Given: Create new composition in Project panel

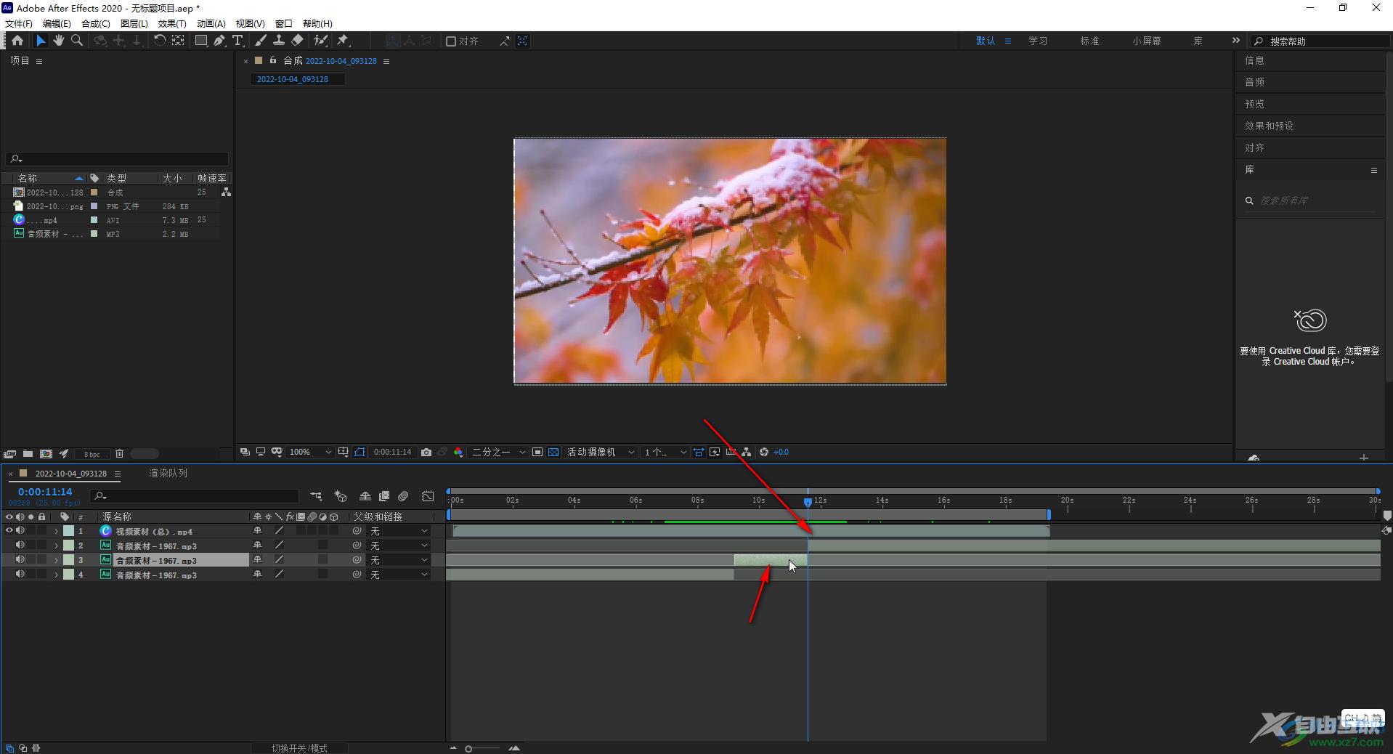Looking at the screenshot, I should 46,454.
